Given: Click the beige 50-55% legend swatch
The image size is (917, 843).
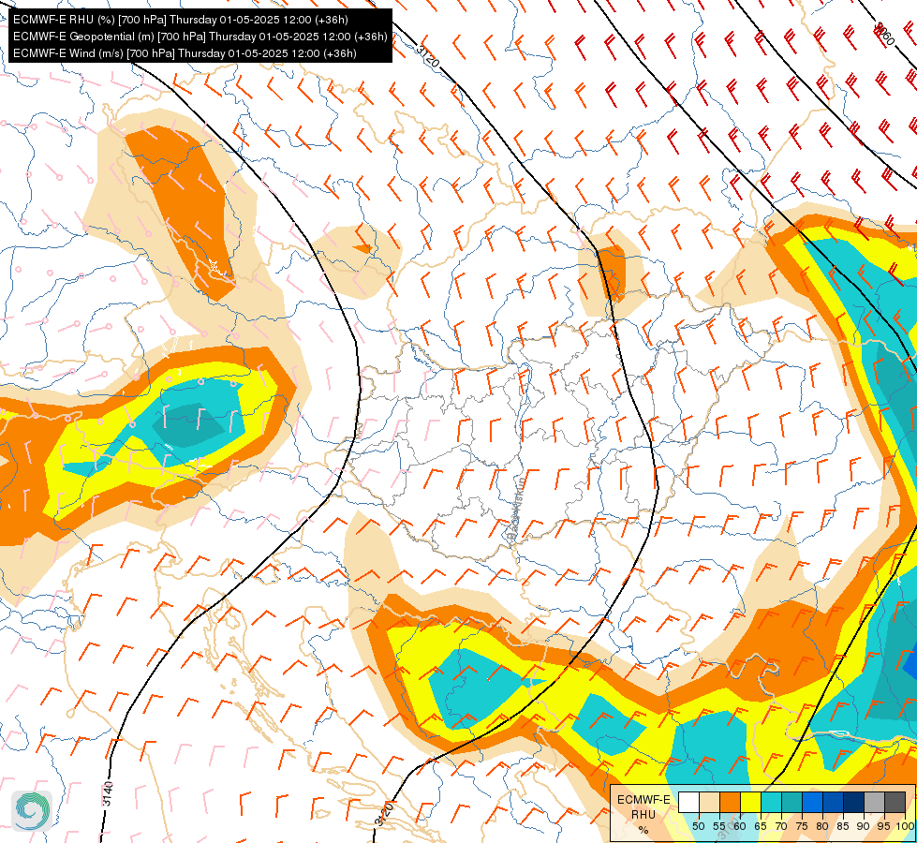Looking at the screenshot, I should (709, 802).
